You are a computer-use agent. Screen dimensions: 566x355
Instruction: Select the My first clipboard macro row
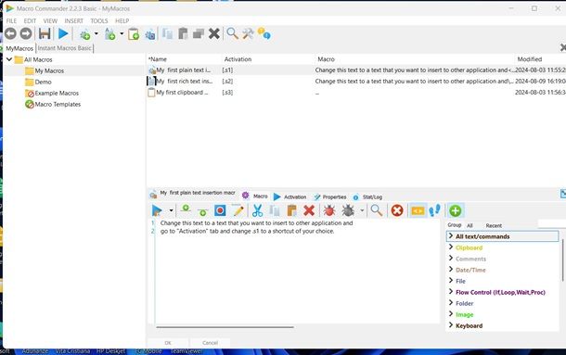click(x=356, y=93)
